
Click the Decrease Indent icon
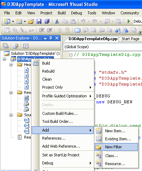[x=41, y=30]
